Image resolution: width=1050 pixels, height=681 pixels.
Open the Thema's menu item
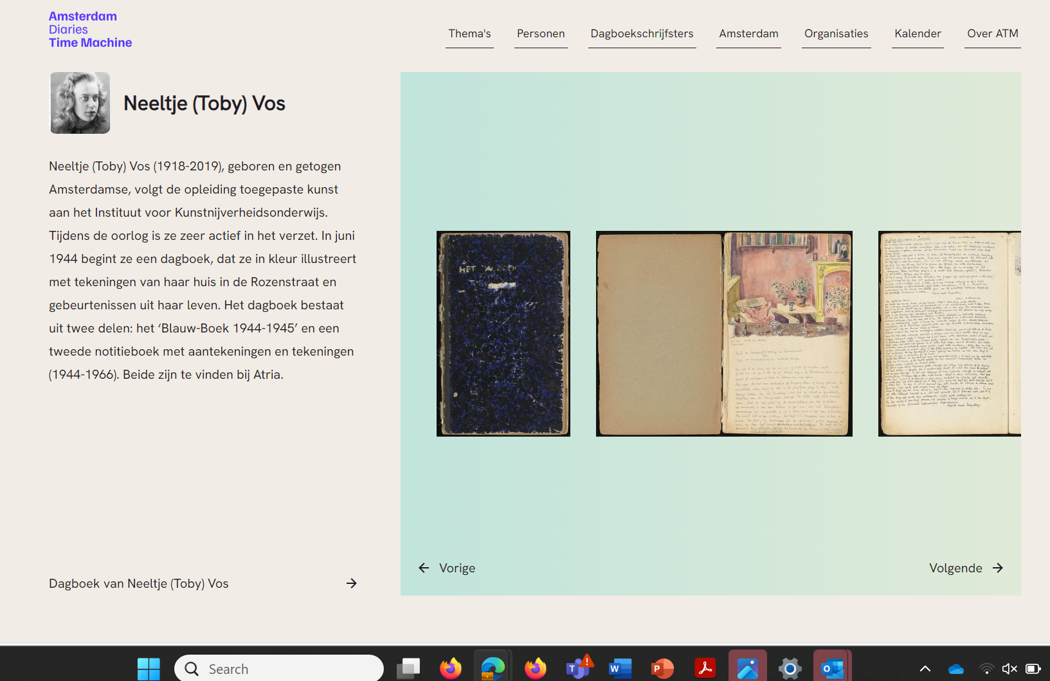click(469, 33)
